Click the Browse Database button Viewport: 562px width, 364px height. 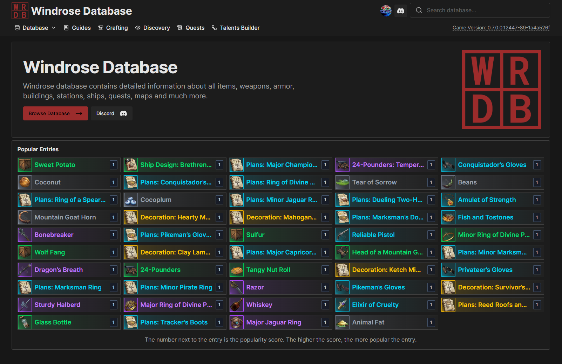[55, 113]
